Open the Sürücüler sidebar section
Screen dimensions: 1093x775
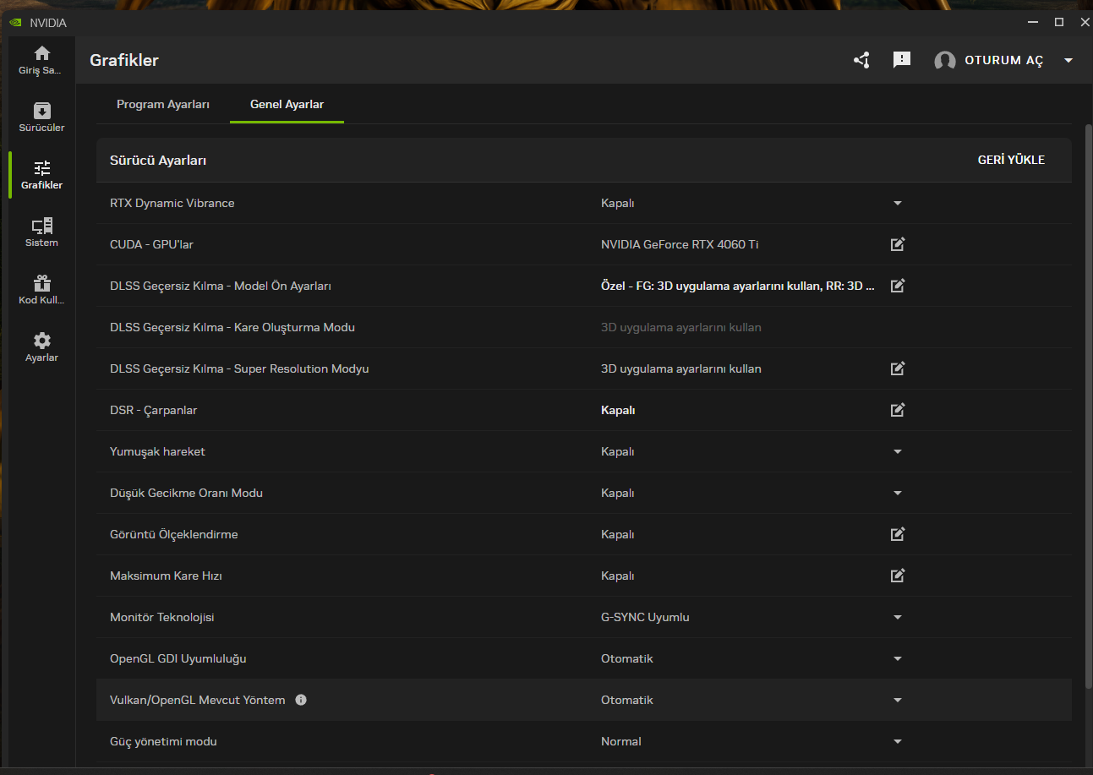(x=41, y=117)
